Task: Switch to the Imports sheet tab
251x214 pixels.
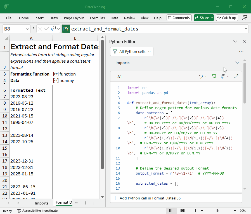Action: [x=41, y=203]
